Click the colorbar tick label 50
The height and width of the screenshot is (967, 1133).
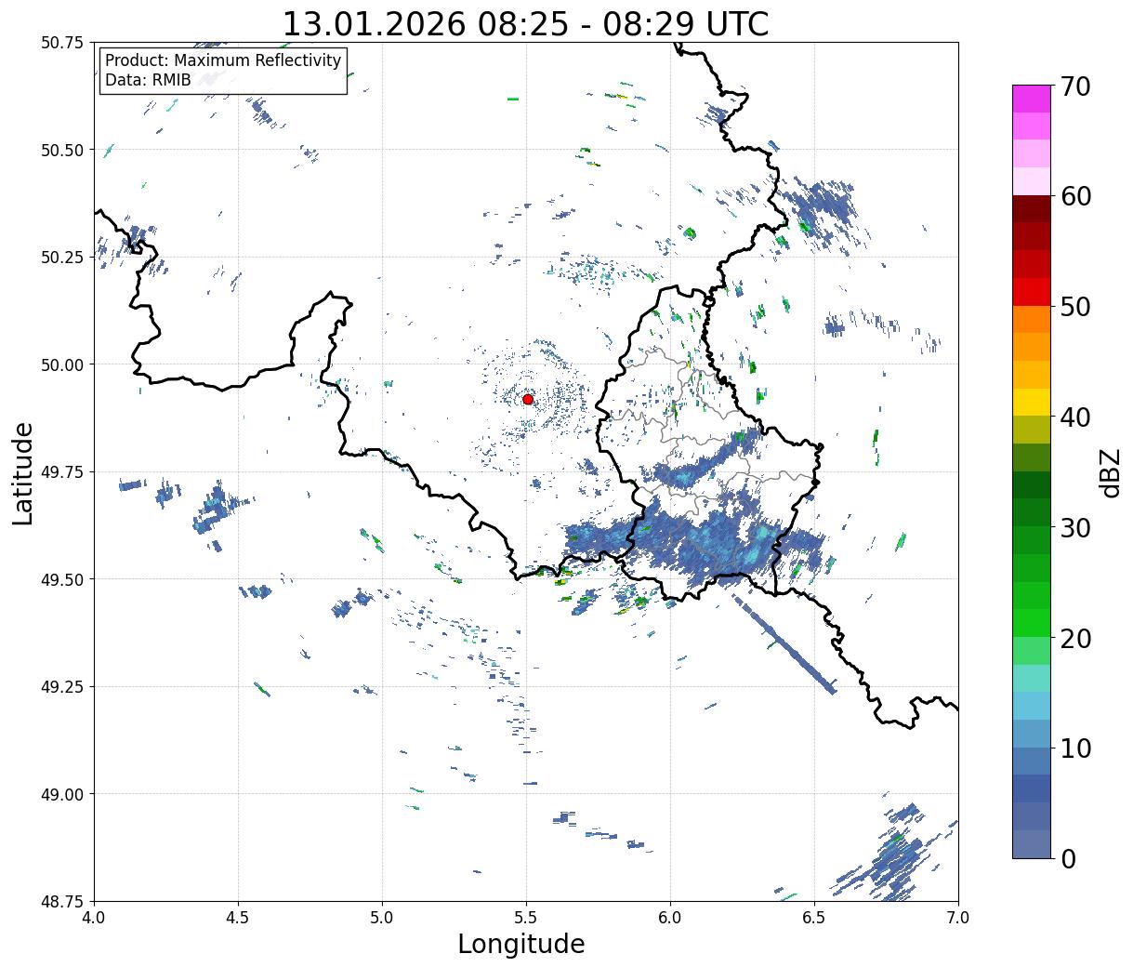coord(1075,307)
